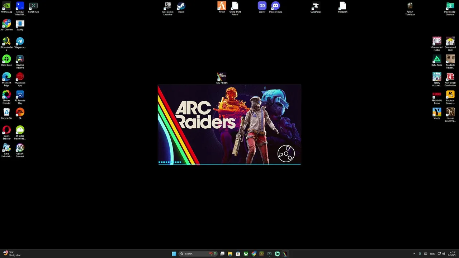Open Microsoft Store from the taskbar
The width and height of the screenshot is (459, 258).
(238, 254)
